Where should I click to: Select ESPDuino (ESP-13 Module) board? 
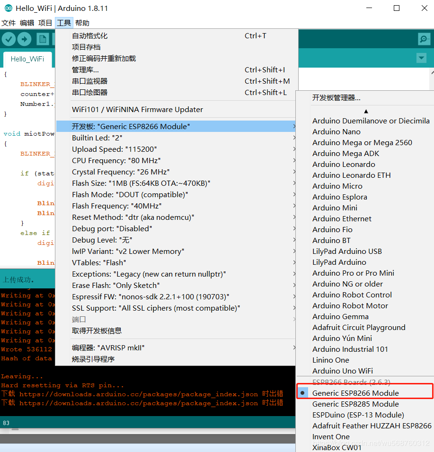pyautogui.click(x=365, y=415)
